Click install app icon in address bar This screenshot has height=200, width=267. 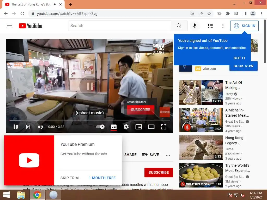pos(192,14)
